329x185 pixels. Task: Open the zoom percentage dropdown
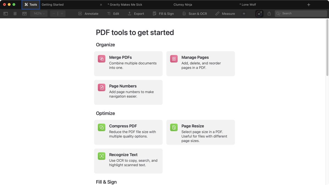pyautogui.click(x=38, y=13)
